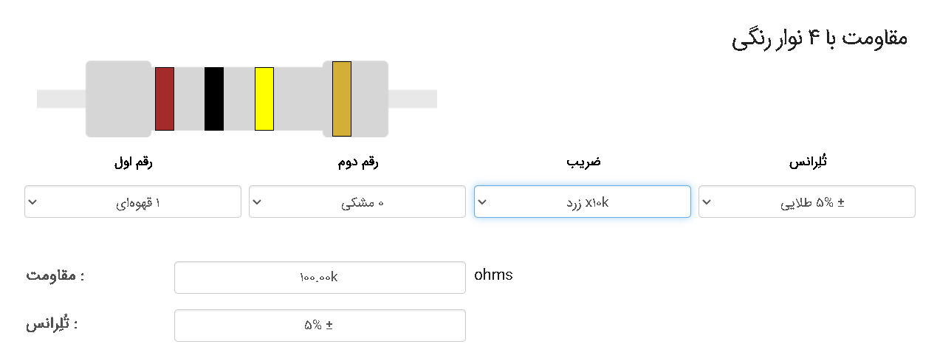Image resolution: width=937 pixels, height=344 pixels.
Task: Open the رقم دوم (second digit) dropdown
Action: tap(357, 202)
